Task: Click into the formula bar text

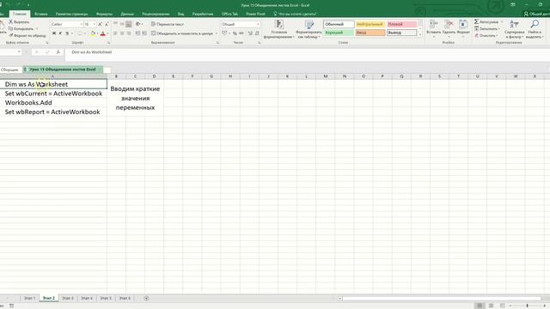Action: coord(92,51)
